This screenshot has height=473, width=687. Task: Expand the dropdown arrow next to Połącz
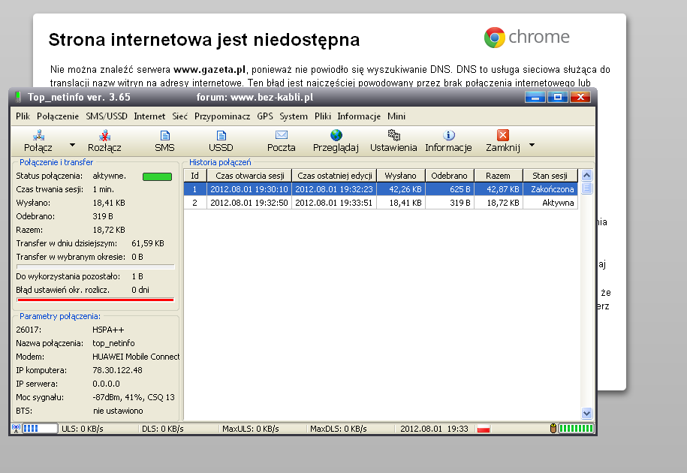coord(72,144)
